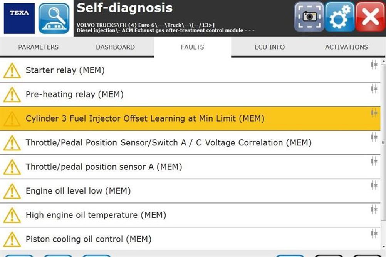Close Self-diagnosis with the red X

[x=371, y=17]
